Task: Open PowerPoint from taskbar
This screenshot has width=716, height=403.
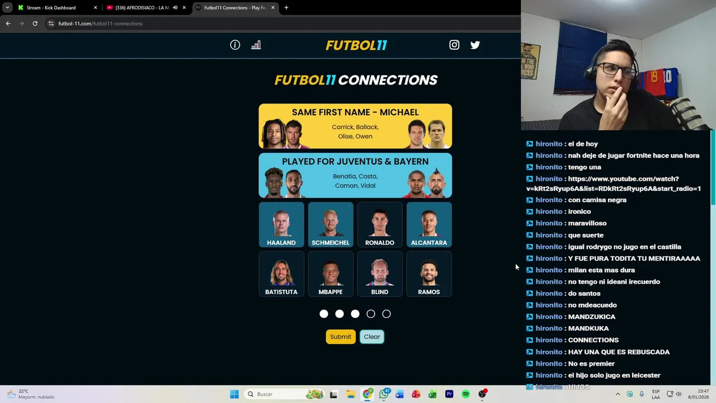Action: point(416,394)
